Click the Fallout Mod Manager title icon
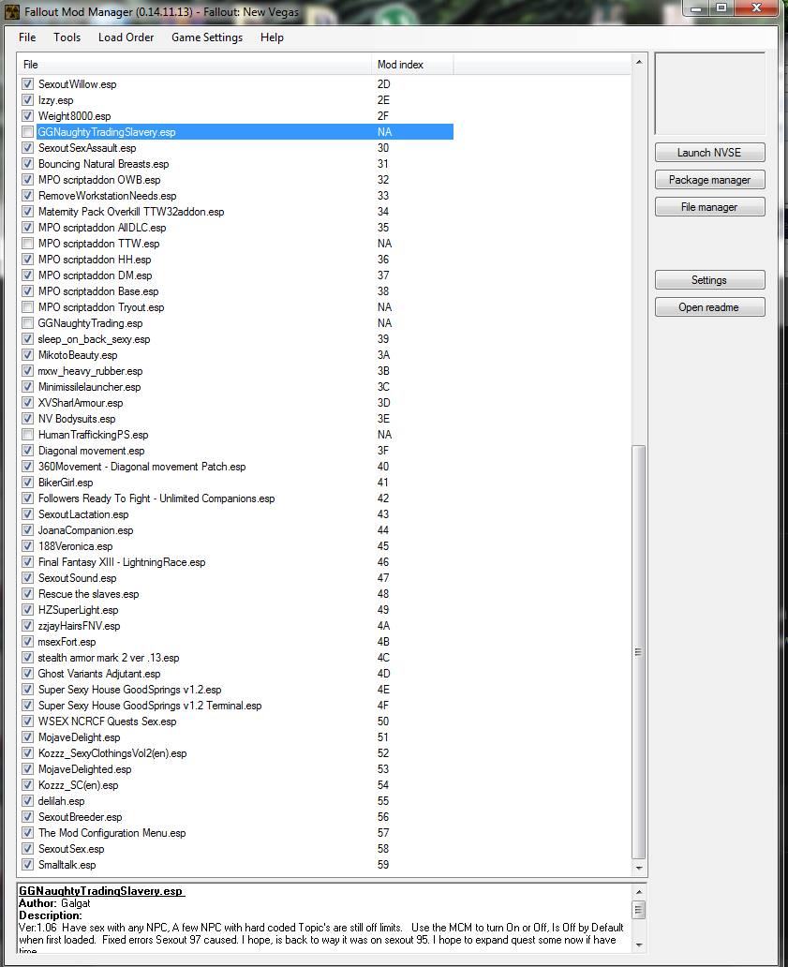Screen dimensions: 788x967 [x=12, y=12]
